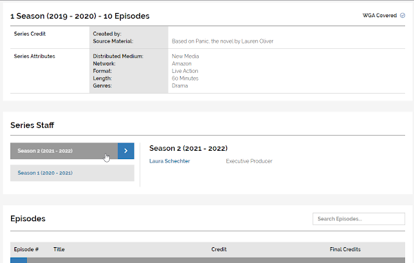This screenshot has height=263, width=414.
Task: Click the gray first episode row bar
Action: tap(216, 260)
